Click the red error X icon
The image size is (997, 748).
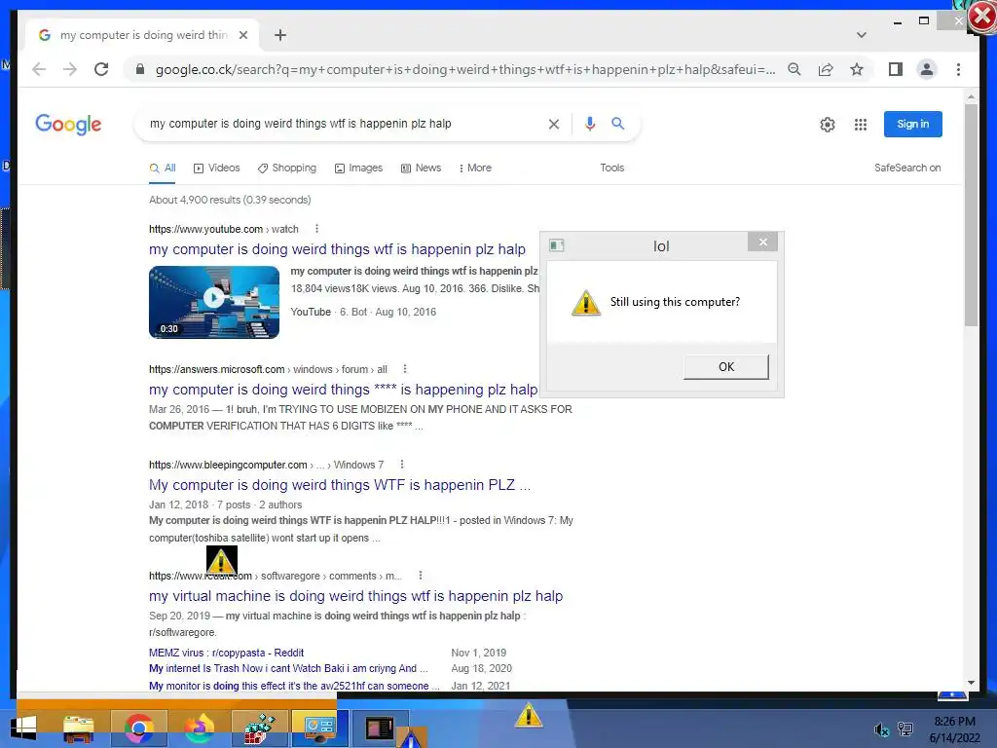tap(981, 18)
